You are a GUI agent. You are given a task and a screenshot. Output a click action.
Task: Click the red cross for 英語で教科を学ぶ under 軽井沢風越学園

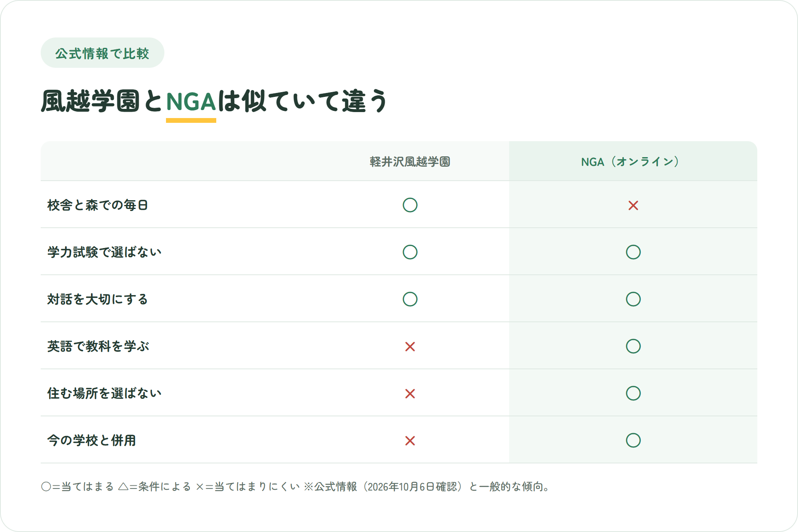click(410, 347)
